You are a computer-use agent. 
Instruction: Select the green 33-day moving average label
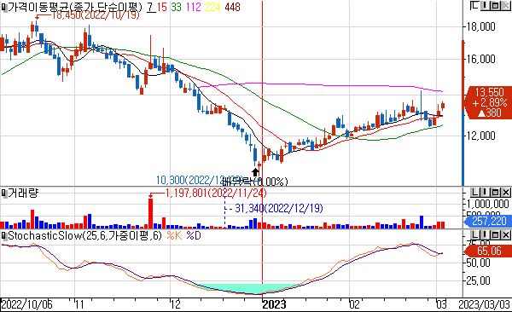click(x=177, y=7)
